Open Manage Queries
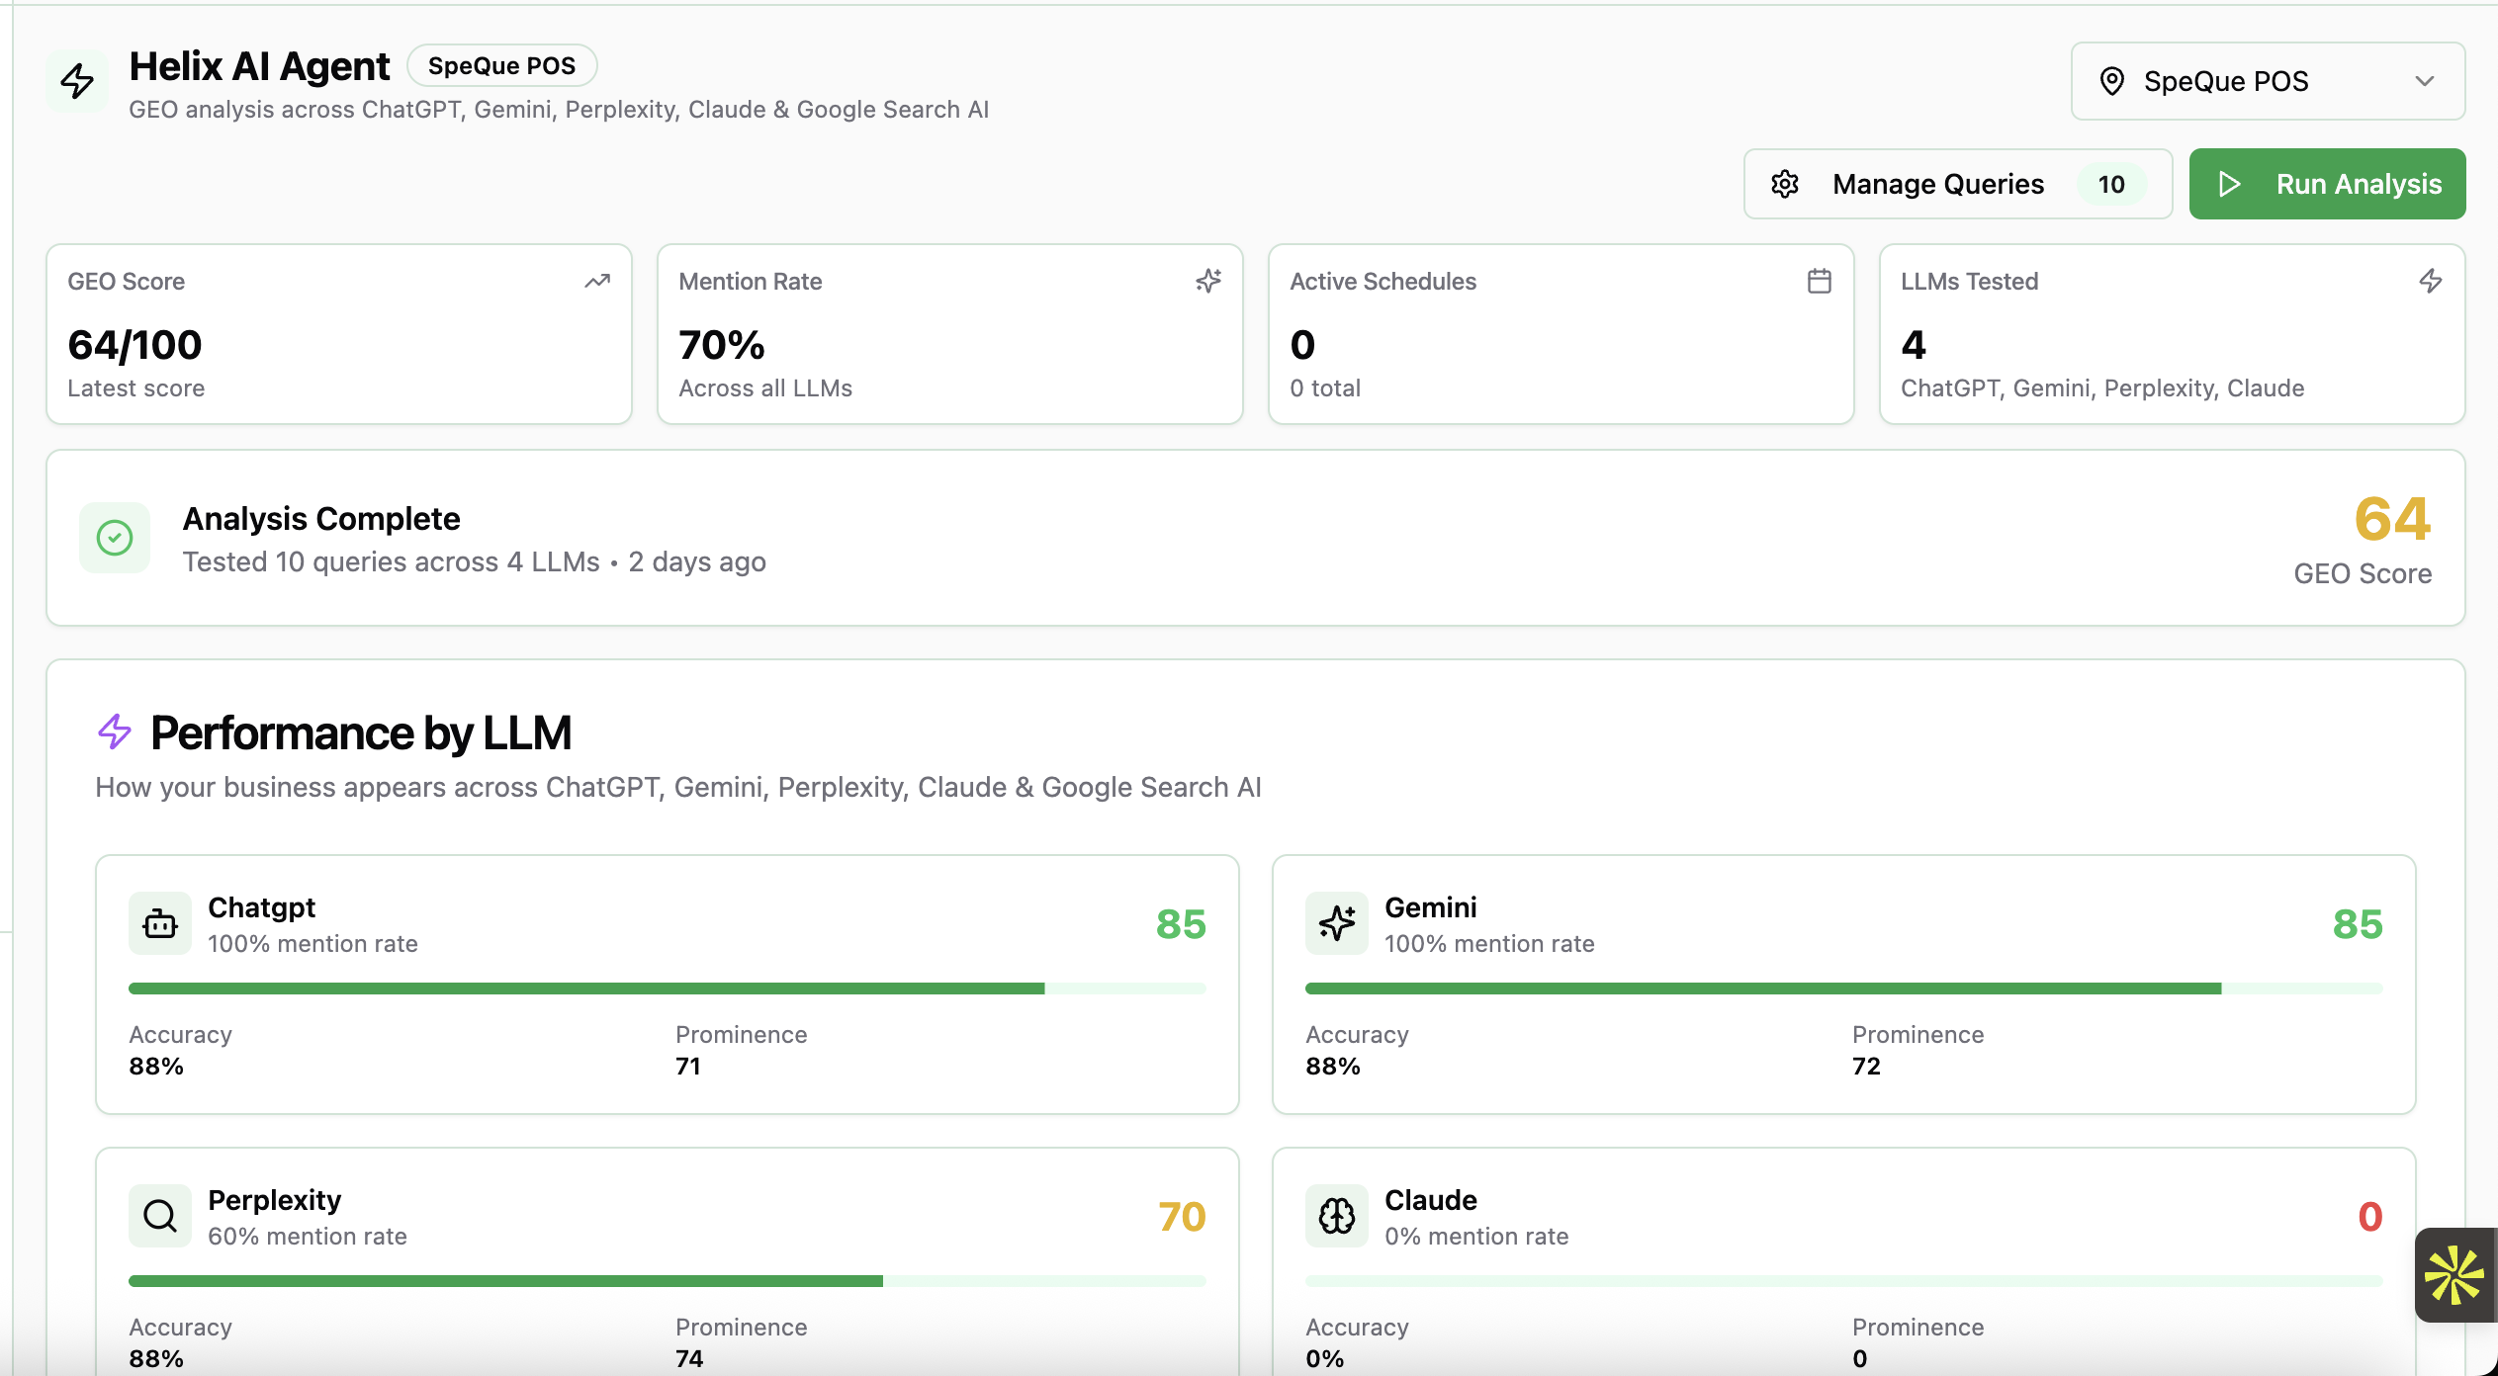Viewport: 2498px width, 1376px height. pyautogui.click(x=1937, y=184)
